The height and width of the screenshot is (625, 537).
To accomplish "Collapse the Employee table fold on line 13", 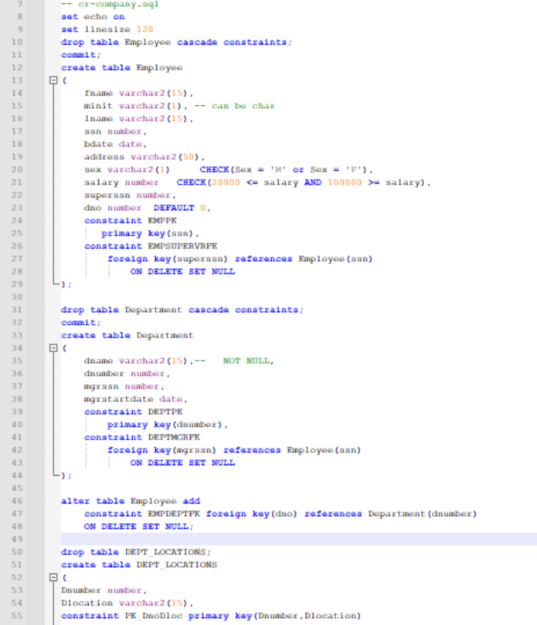I will [x=53, y=80].
